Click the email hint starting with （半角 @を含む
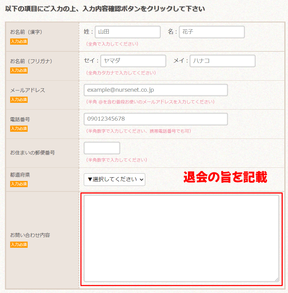Image resolution: width=288 pixels, height=293 pixels. [150, 102]
